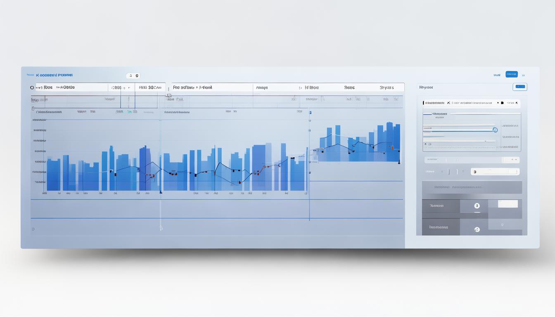Click the lower white circular icon in the dark panel
555x317 pixels.
[x=477, y=229]
